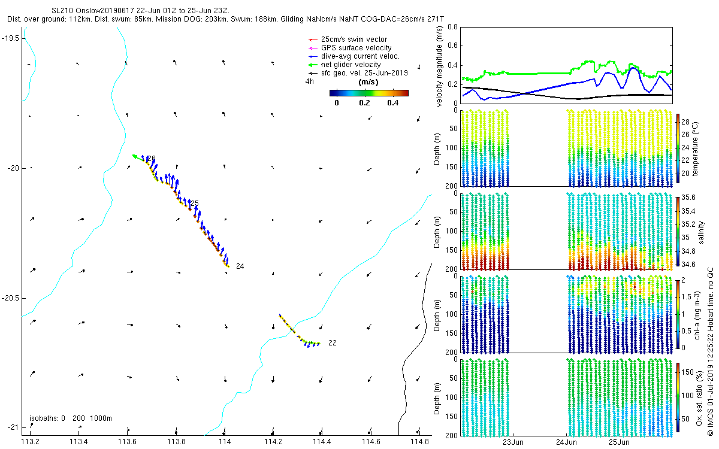Click the track label '22' on map
719x449 pixels.
pyautogui.click(x=333, y=343)
